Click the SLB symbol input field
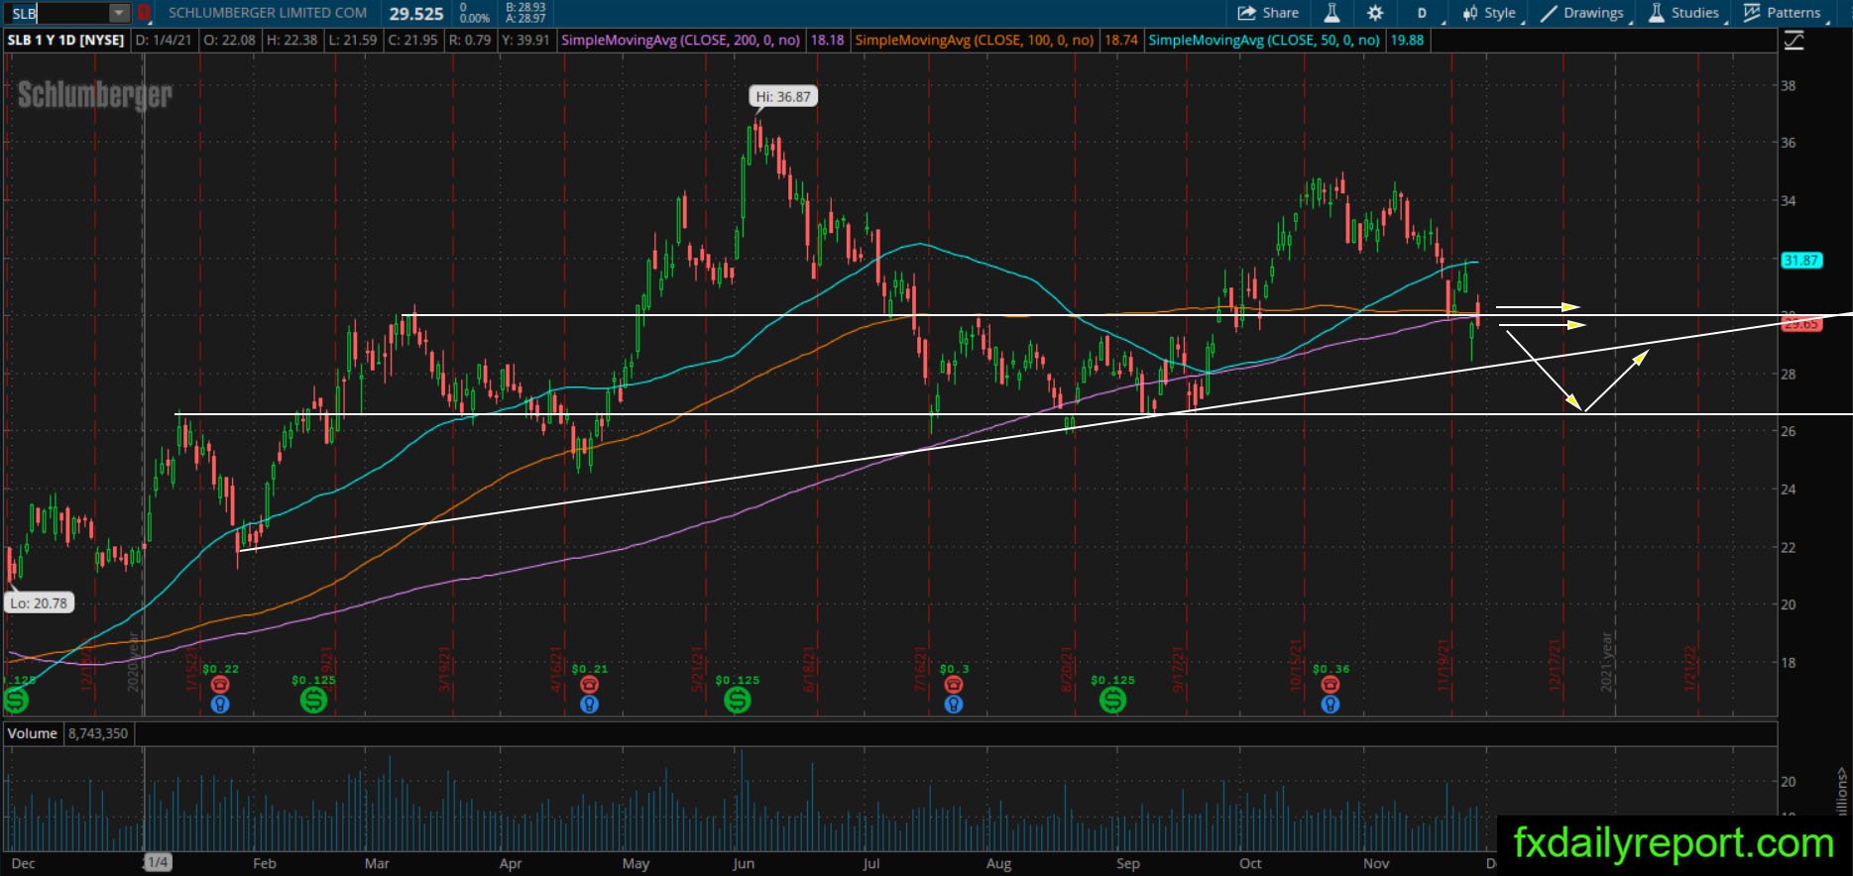 pyautogui.click(x=56, y=13)
